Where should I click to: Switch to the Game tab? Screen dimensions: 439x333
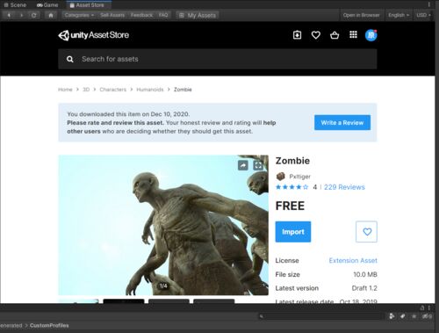pos(47,5)
